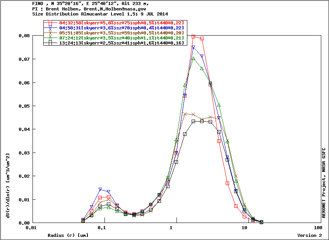The height and width of the screenshot is (240, 329).
Task: Click the black square marker in the legend
Action: point(51,43)
